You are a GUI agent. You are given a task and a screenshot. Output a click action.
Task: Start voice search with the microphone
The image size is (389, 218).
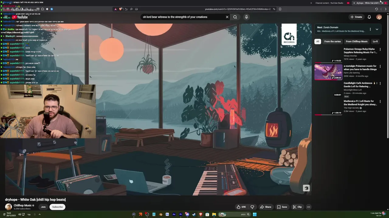pos(246,17)
